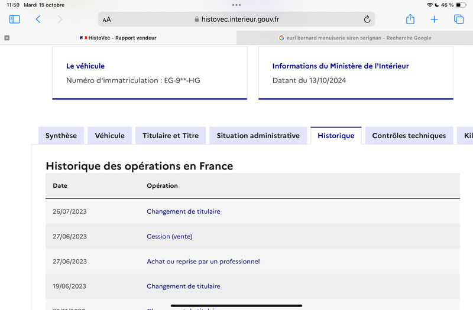Switch to the HistoVec - Rapport vendeur tab
This screenshot has width=473, height=310.
(118, 38)
